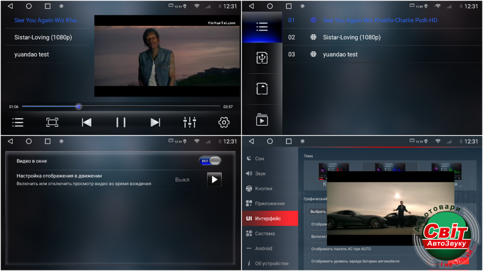Turn off the Видео в окне switch
483x271 pixels.
210,161
